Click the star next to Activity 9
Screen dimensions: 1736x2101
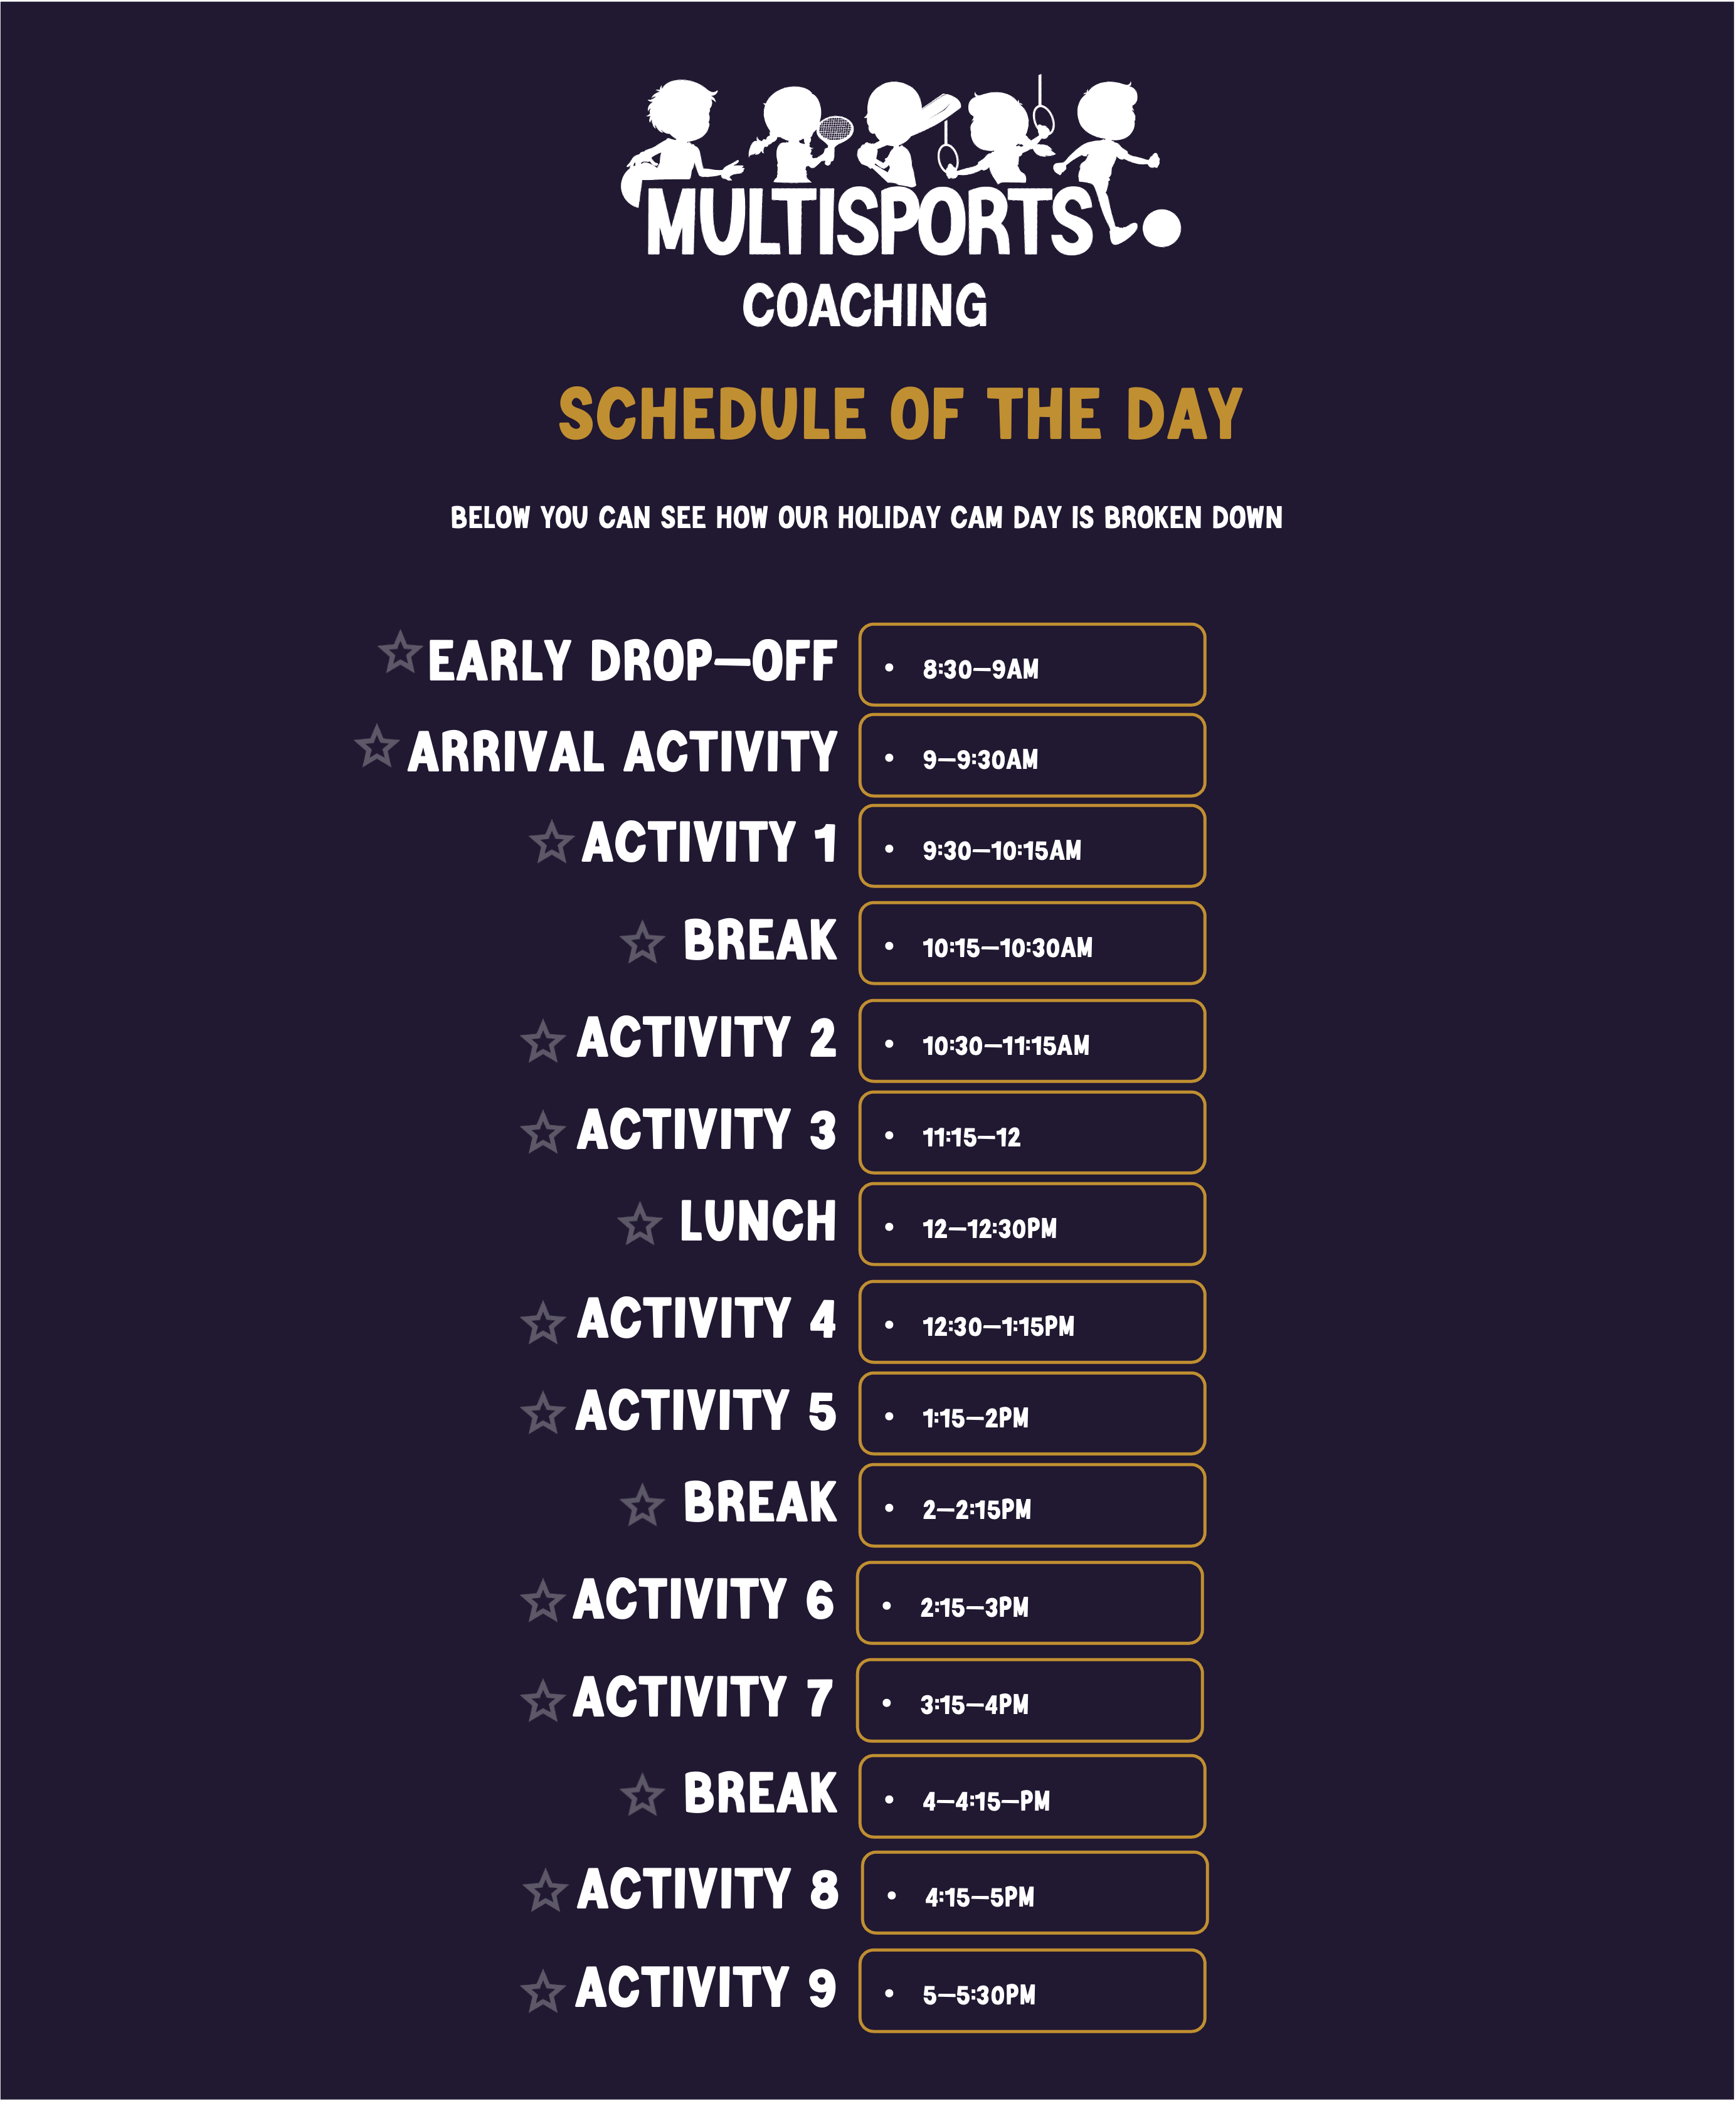(x=543, y=1991)
